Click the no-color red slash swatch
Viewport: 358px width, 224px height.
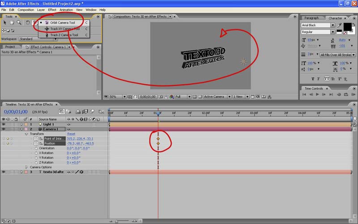coord(345,33)
